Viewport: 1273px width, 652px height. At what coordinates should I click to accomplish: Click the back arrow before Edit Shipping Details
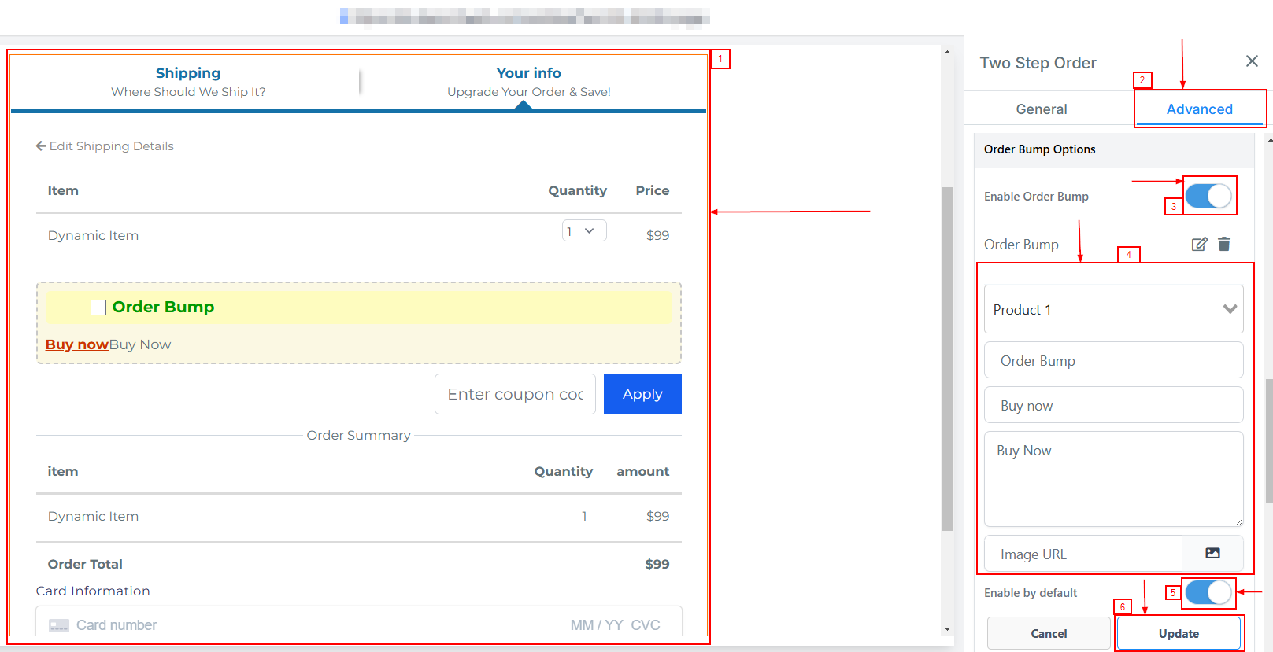41,146
